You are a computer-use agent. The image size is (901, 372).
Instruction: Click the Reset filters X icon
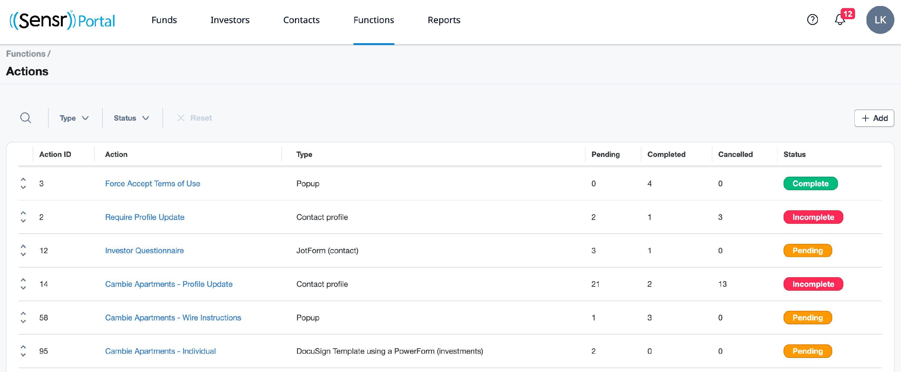[181, 118]
